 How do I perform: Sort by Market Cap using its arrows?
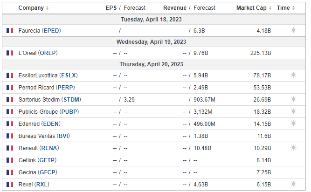coord(270,8)
